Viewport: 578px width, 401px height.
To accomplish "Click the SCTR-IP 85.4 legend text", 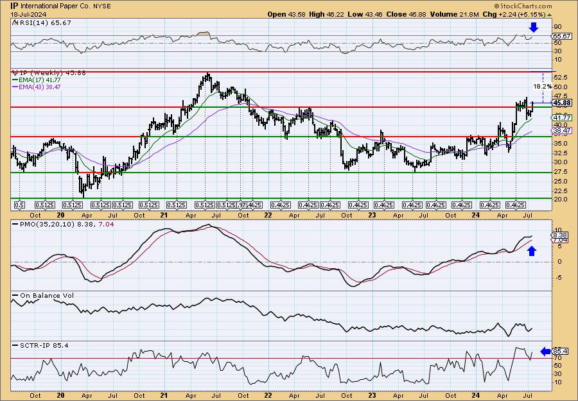I will (44, 345).
